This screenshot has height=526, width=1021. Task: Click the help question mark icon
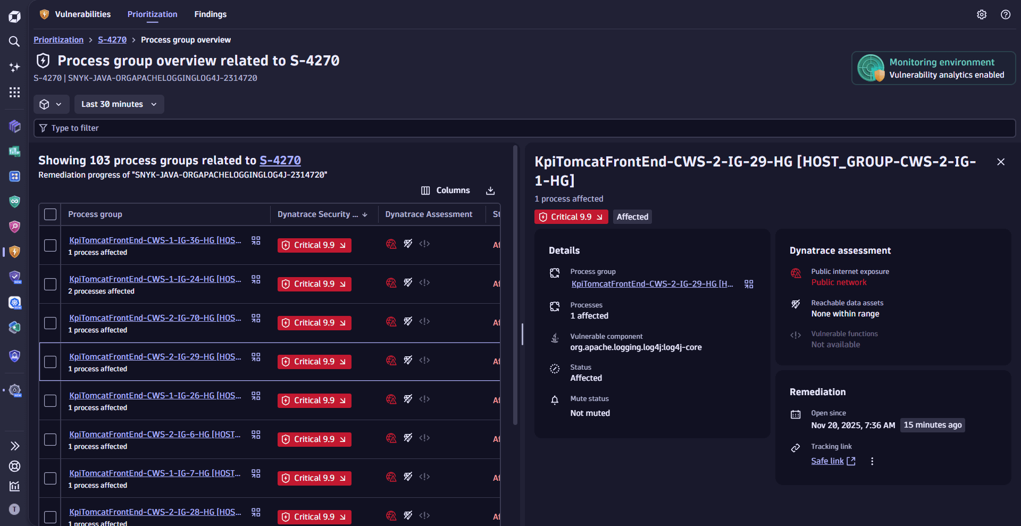1005,14
